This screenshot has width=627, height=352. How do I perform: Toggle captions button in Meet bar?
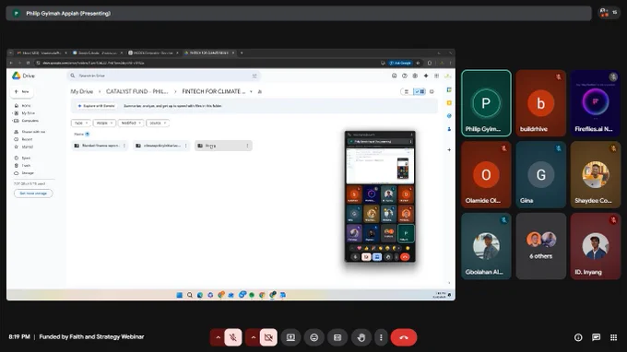337,337
